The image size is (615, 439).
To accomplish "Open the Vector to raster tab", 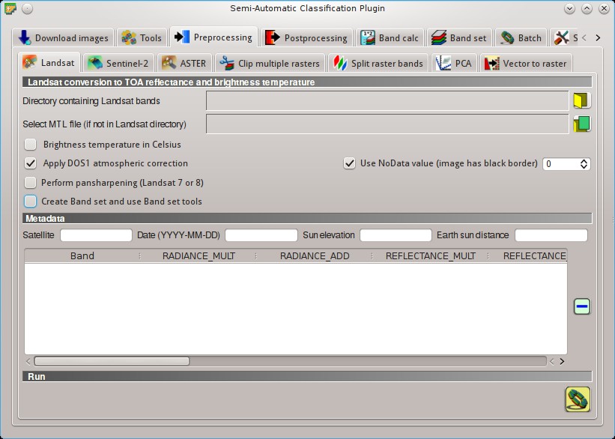I will [526, 63].
